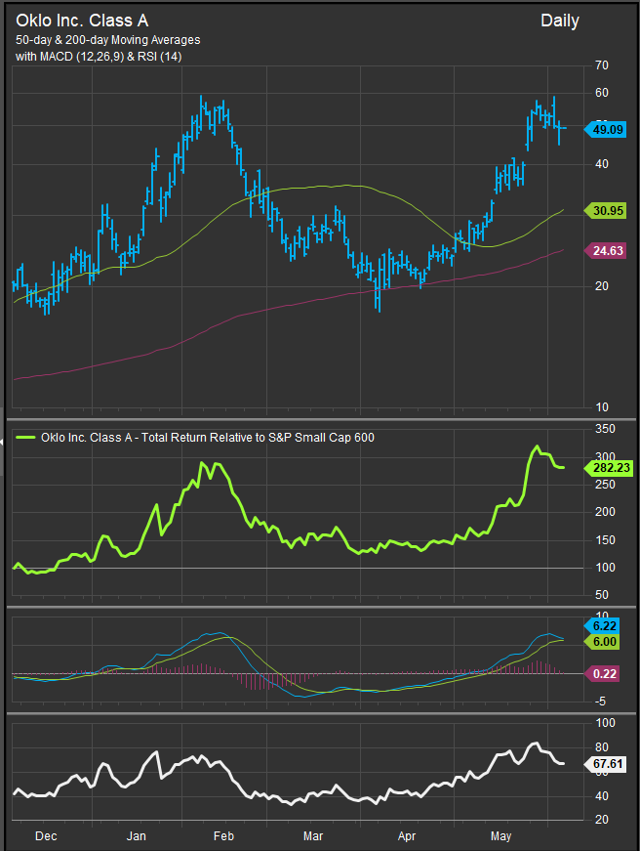
Task: Click the 250 relative return axis label
Action: [605, 484]
